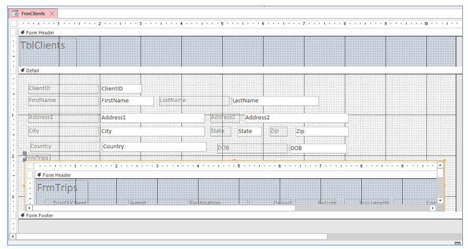
Task: Click the subform horizontal scrollbar track
Action: pos(362,208)
